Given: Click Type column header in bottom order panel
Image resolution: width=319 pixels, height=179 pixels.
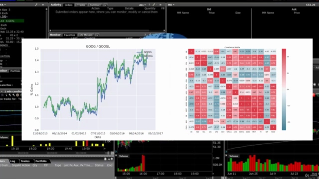Looking at the screenshot, I should pos(58,166).
